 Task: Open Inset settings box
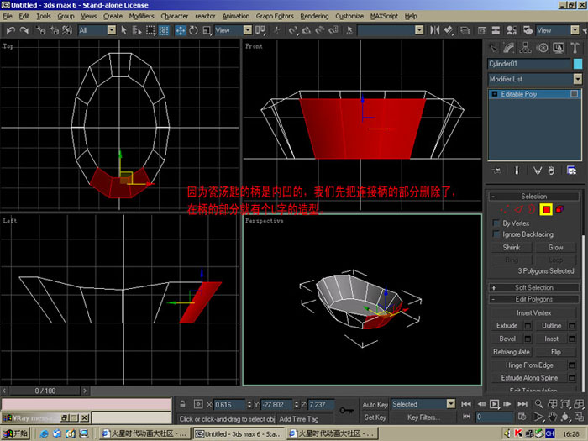point(572,339)
